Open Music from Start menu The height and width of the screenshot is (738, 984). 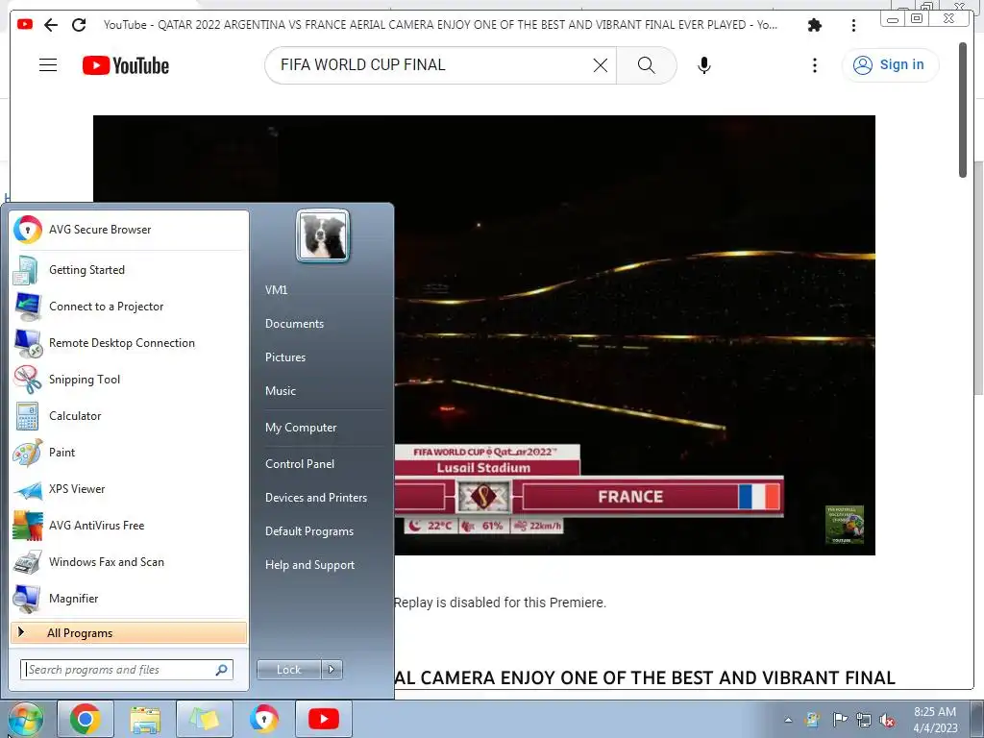point(281,391)
